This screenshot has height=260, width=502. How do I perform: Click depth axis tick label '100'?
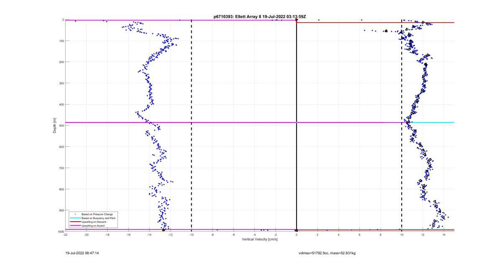61,41
